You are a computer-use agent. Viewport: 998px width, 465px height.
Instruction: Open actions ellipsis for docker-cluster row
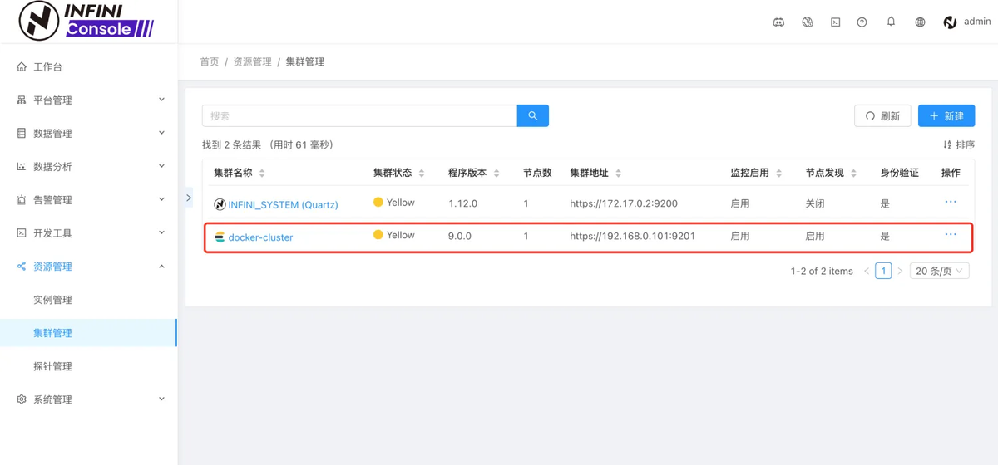tap(951, 235)
